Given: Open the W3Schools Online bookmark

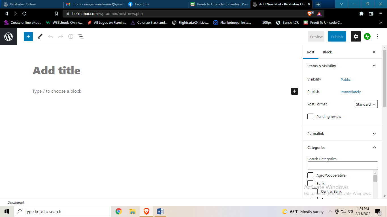Looking at the screenshot, I should tap(64, 23).
